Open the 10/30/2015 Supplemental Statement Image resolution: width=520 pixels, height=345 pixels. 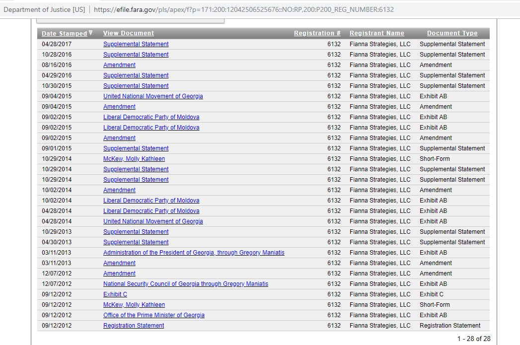pos(136,86)
